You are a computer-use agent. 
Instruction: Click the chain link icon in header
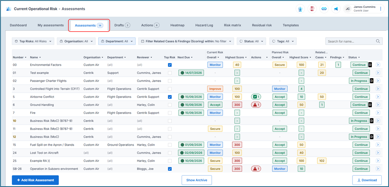[324, 9]
